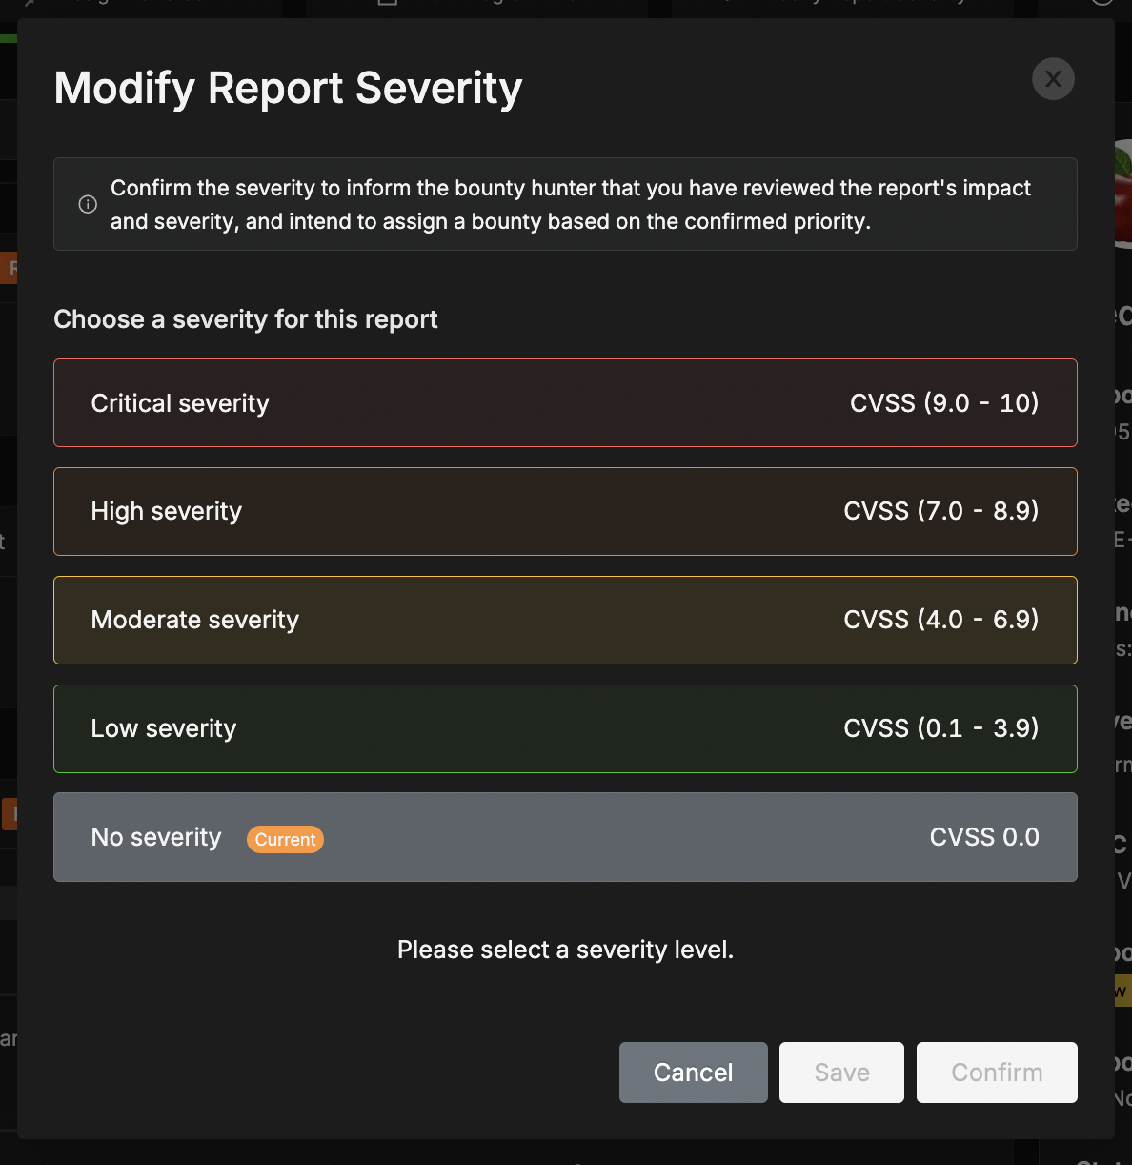
Task: Click the Confirm button
Action: [x=997, y=1073]
